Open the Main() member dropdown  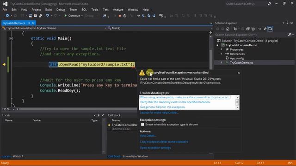coord(211,28)
